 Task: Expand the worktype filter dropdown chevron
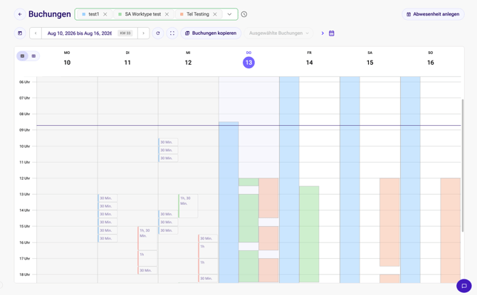point(229,14)
